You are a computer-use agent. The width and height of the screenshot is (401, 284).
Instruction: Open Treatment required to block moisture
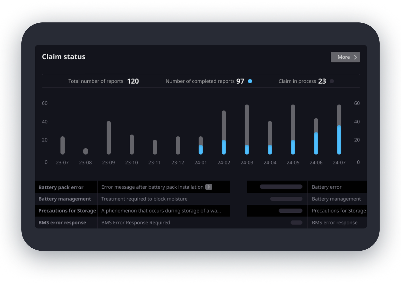144,199
